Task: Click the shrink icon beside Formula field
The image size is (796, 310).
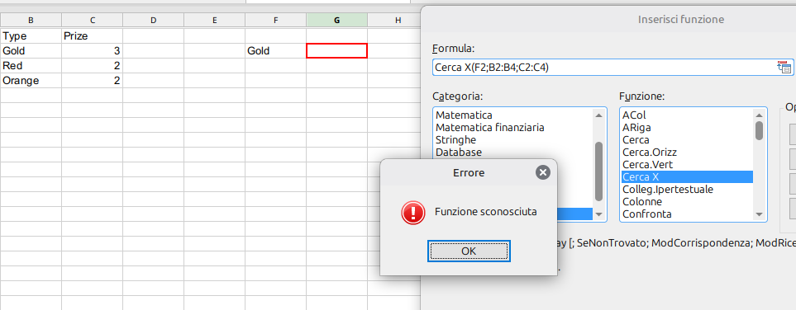Action: coord(784,68)
